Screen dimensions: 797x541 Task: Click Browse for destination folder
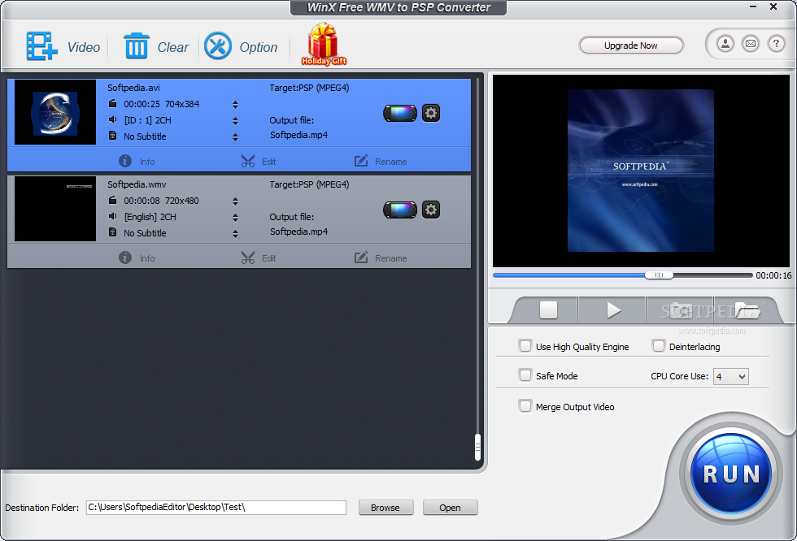coord(385,508)
